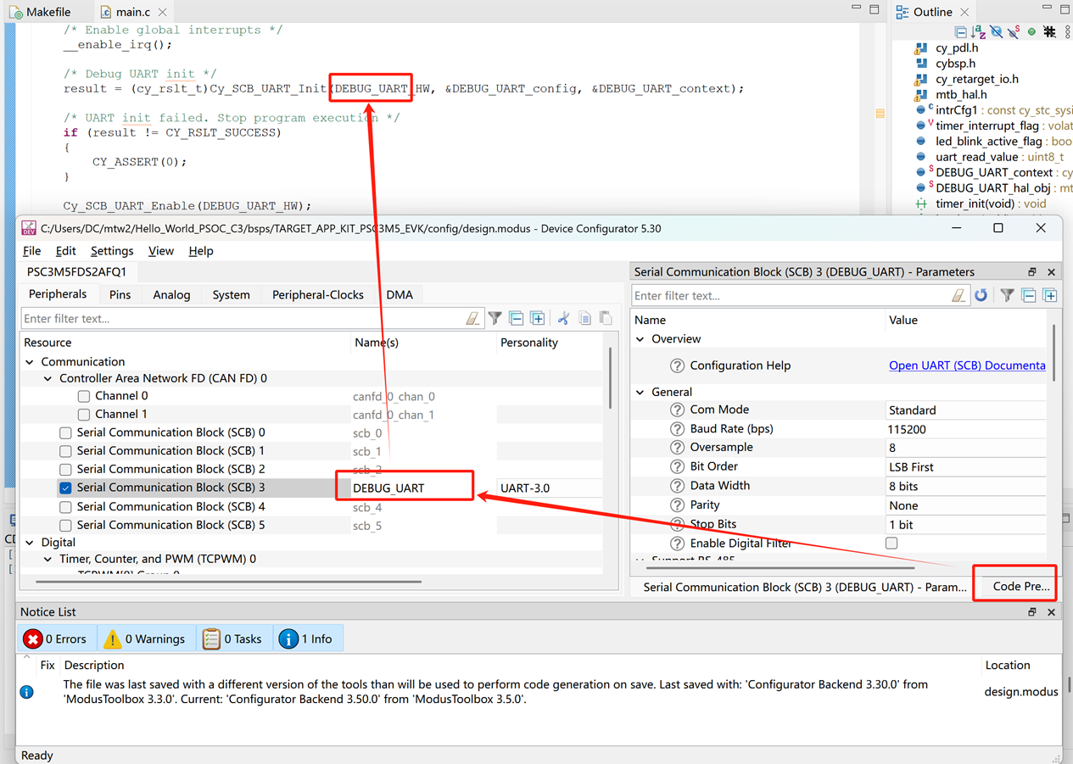Collapse all resources in Peripherals tree

coord(517,318)
